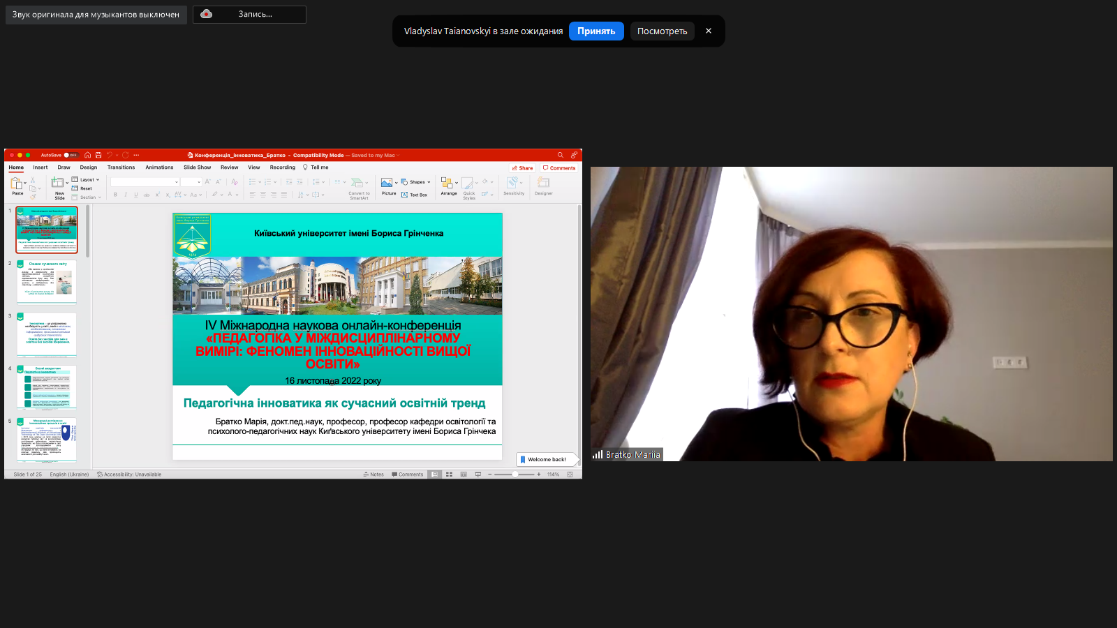The image size is (1117, 628).
Task: Click the home icon in title bar
Action: (x=88, y=155)
